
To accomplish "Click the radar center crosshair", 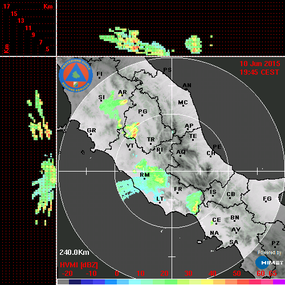I will click(172, 171).
